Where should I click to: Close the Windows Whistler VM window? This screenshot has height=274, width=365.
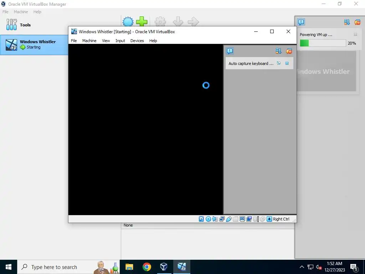pos(288,31)
